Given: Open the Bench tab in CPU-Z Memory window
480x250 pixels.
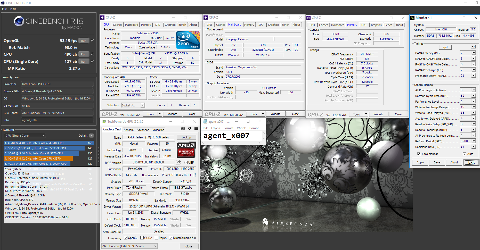Looking at the screenshot, I should [x=388, y=25].
